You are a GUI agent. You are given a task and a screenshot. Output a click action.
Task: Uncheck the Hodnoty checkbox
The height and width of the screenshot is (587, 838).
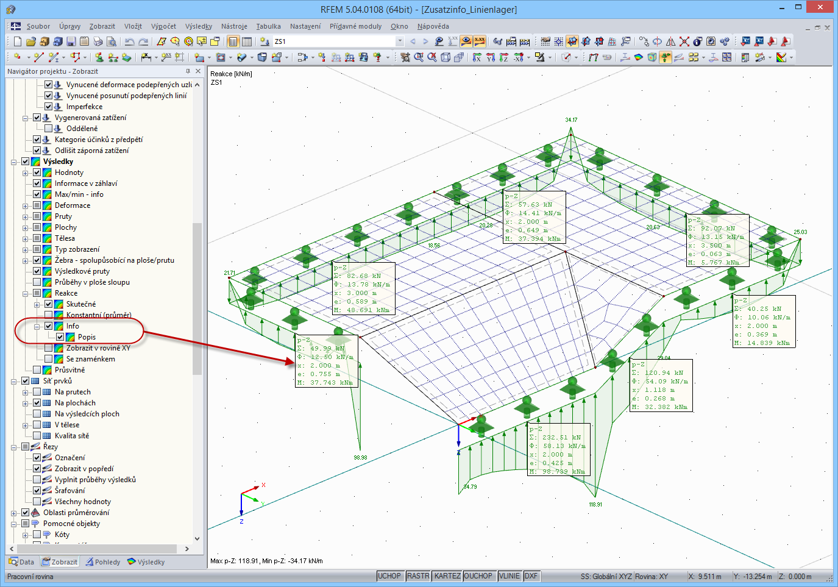tap(37, 173)
